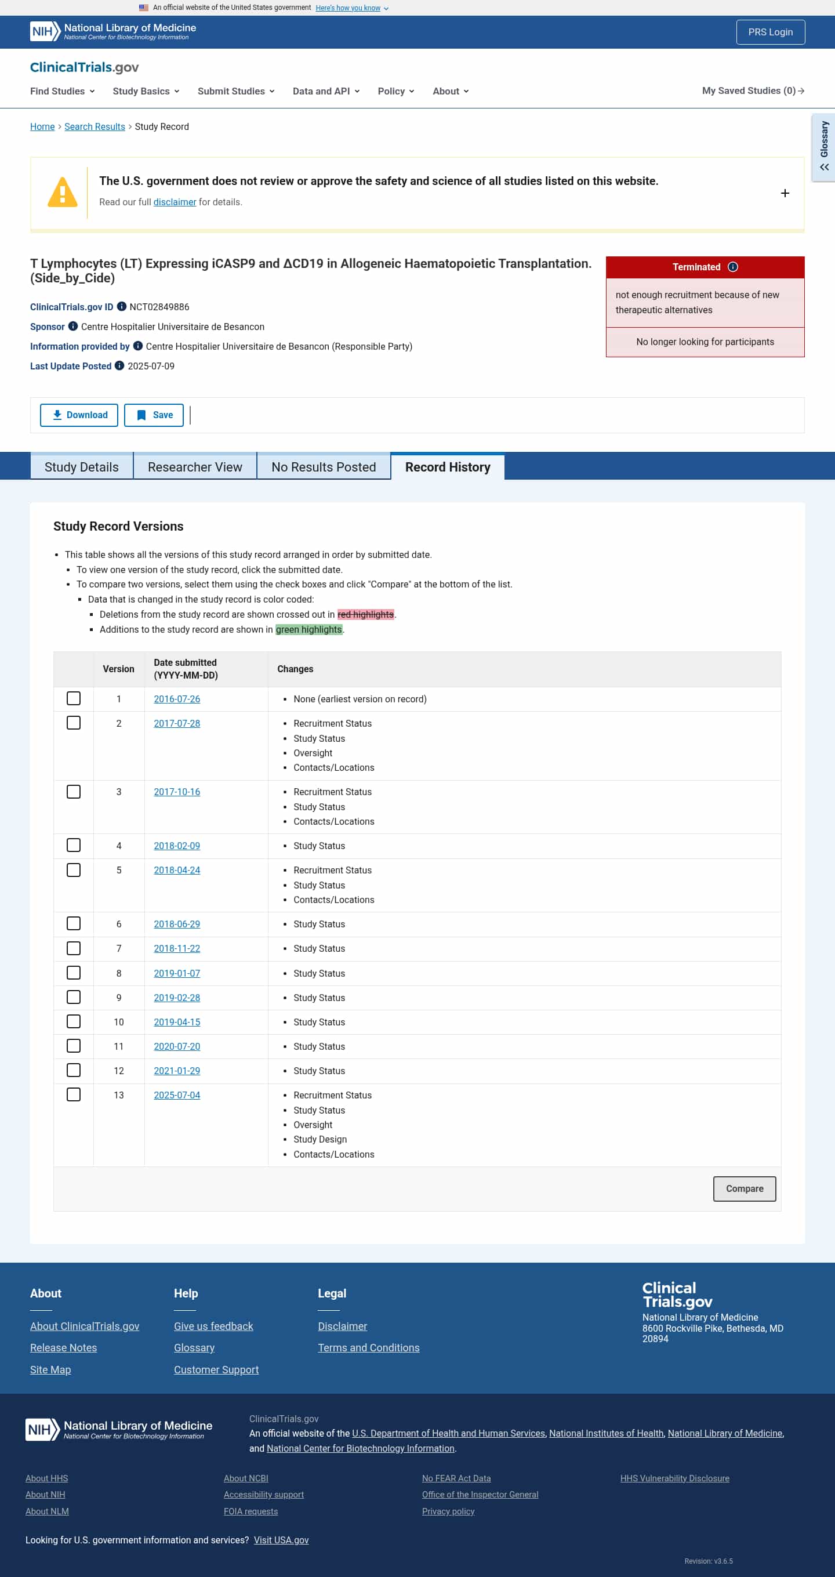Open the Glossary side panel
This screenshot has height=1577, width=835.
824,147
